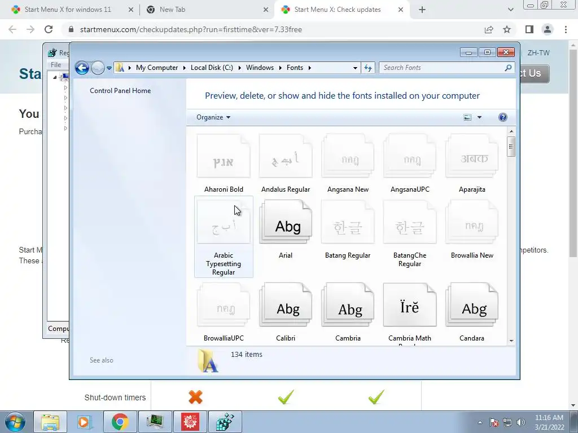Select the Andalus Regular font icon
Screen dimensions: 578x433
click(x=285, y=156)
